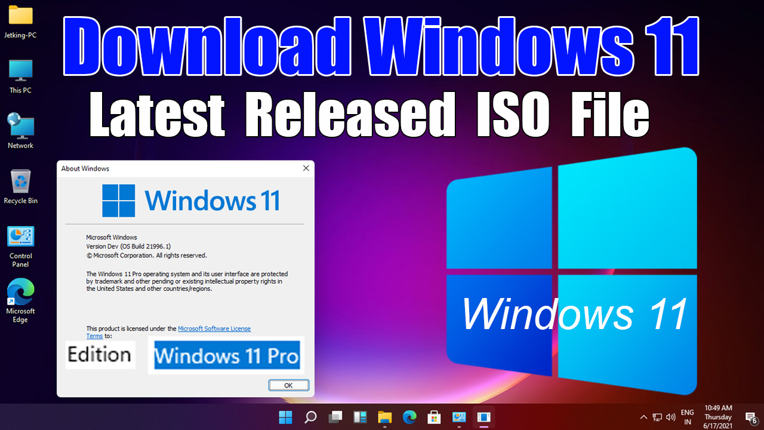Close the About Windows dialog
The height and width of the screenshot is (430, 764).
coord(306,168)
